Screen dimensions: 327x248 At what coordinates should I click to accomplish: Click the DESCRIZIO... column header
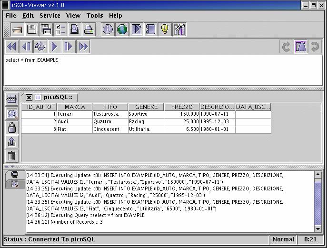[x=218, y=107]
